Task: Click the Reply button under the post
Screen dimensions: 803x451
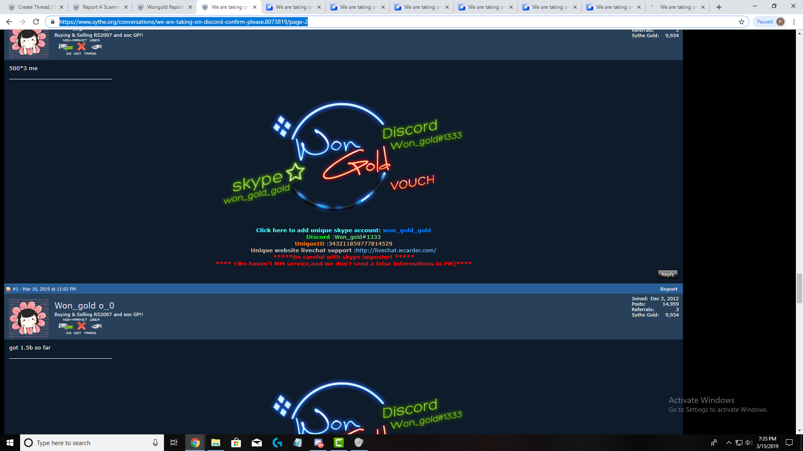Action: click(x=667, y=274)
